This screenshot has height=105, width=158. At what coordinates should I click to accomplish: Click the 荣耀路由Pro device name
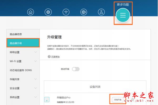[63, 97]
